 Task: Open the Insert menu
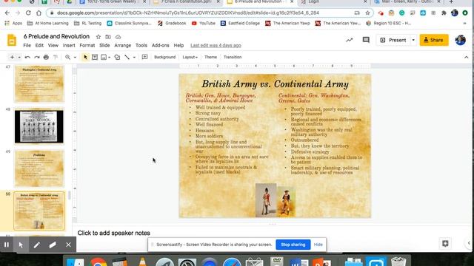tap(69, 45)
